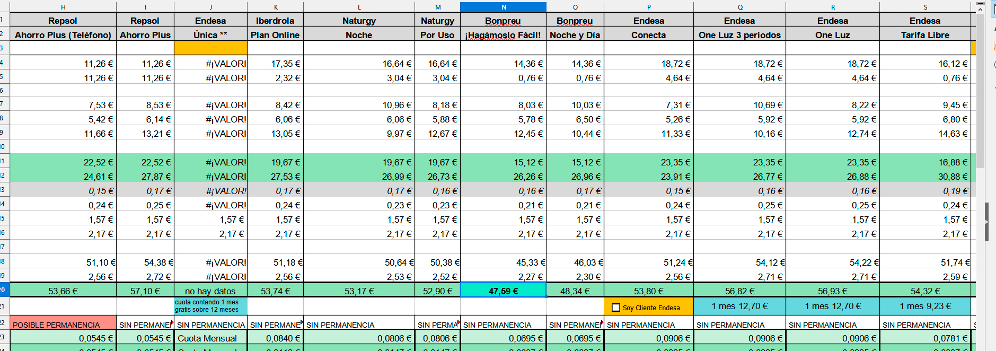Click vertical scrollbar up arrow
This screenshot has height=351, width=996.
pyautogui.click(x=980, y=9)
